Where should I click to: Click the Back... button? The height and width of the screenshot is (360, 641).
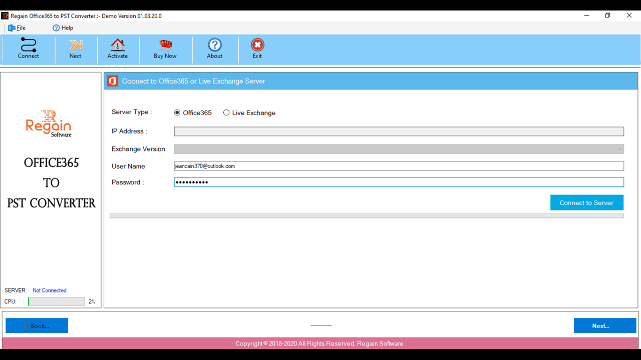(37, 325)
